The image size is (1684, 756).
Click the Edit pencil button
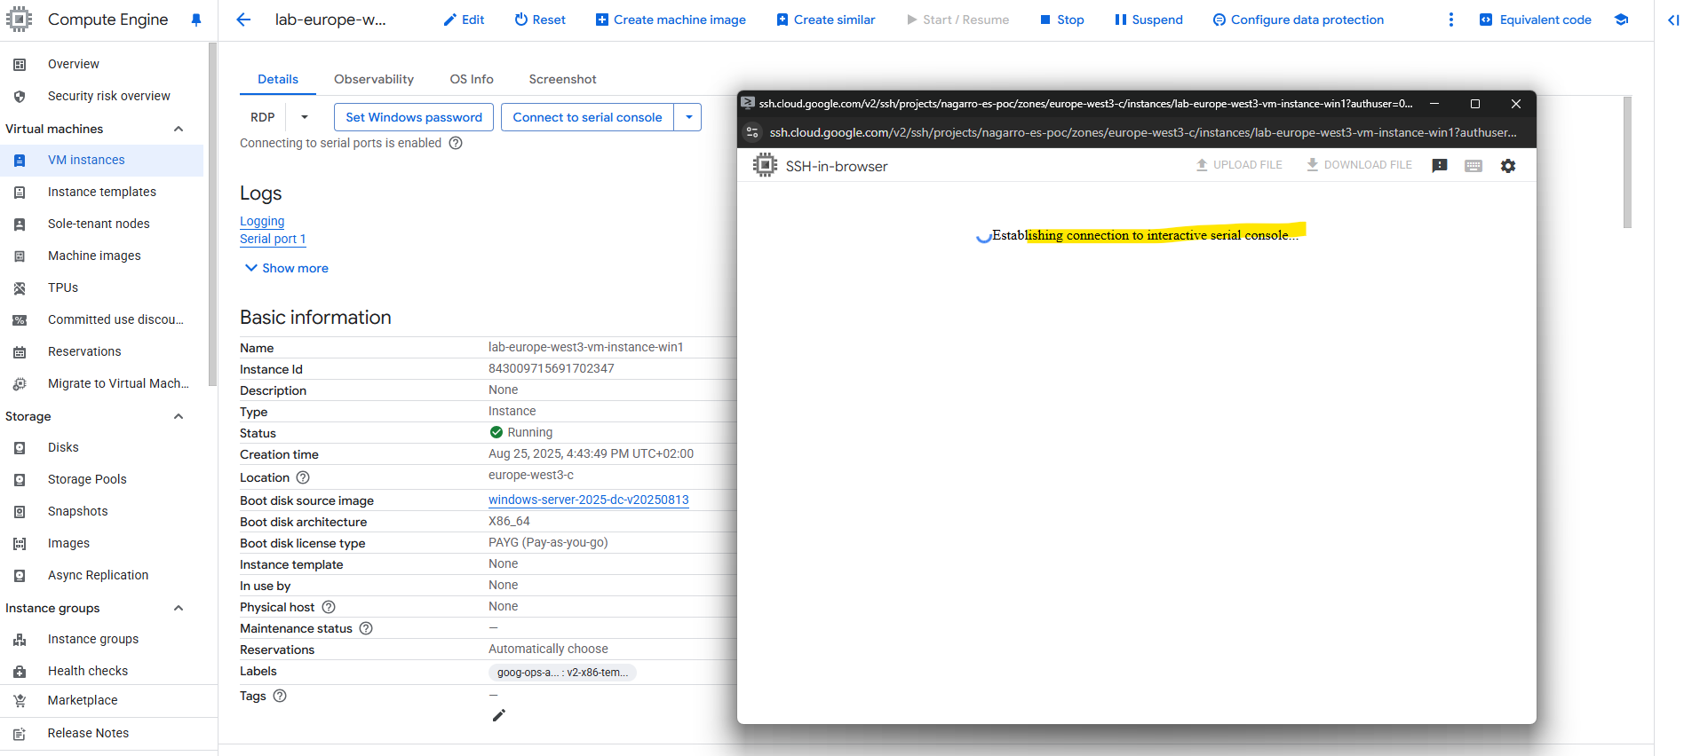coord(464,20)
